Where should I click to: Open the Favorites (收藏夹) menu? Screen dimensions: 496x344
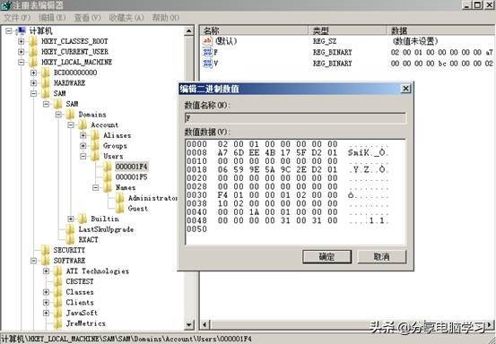coord(126,18)
